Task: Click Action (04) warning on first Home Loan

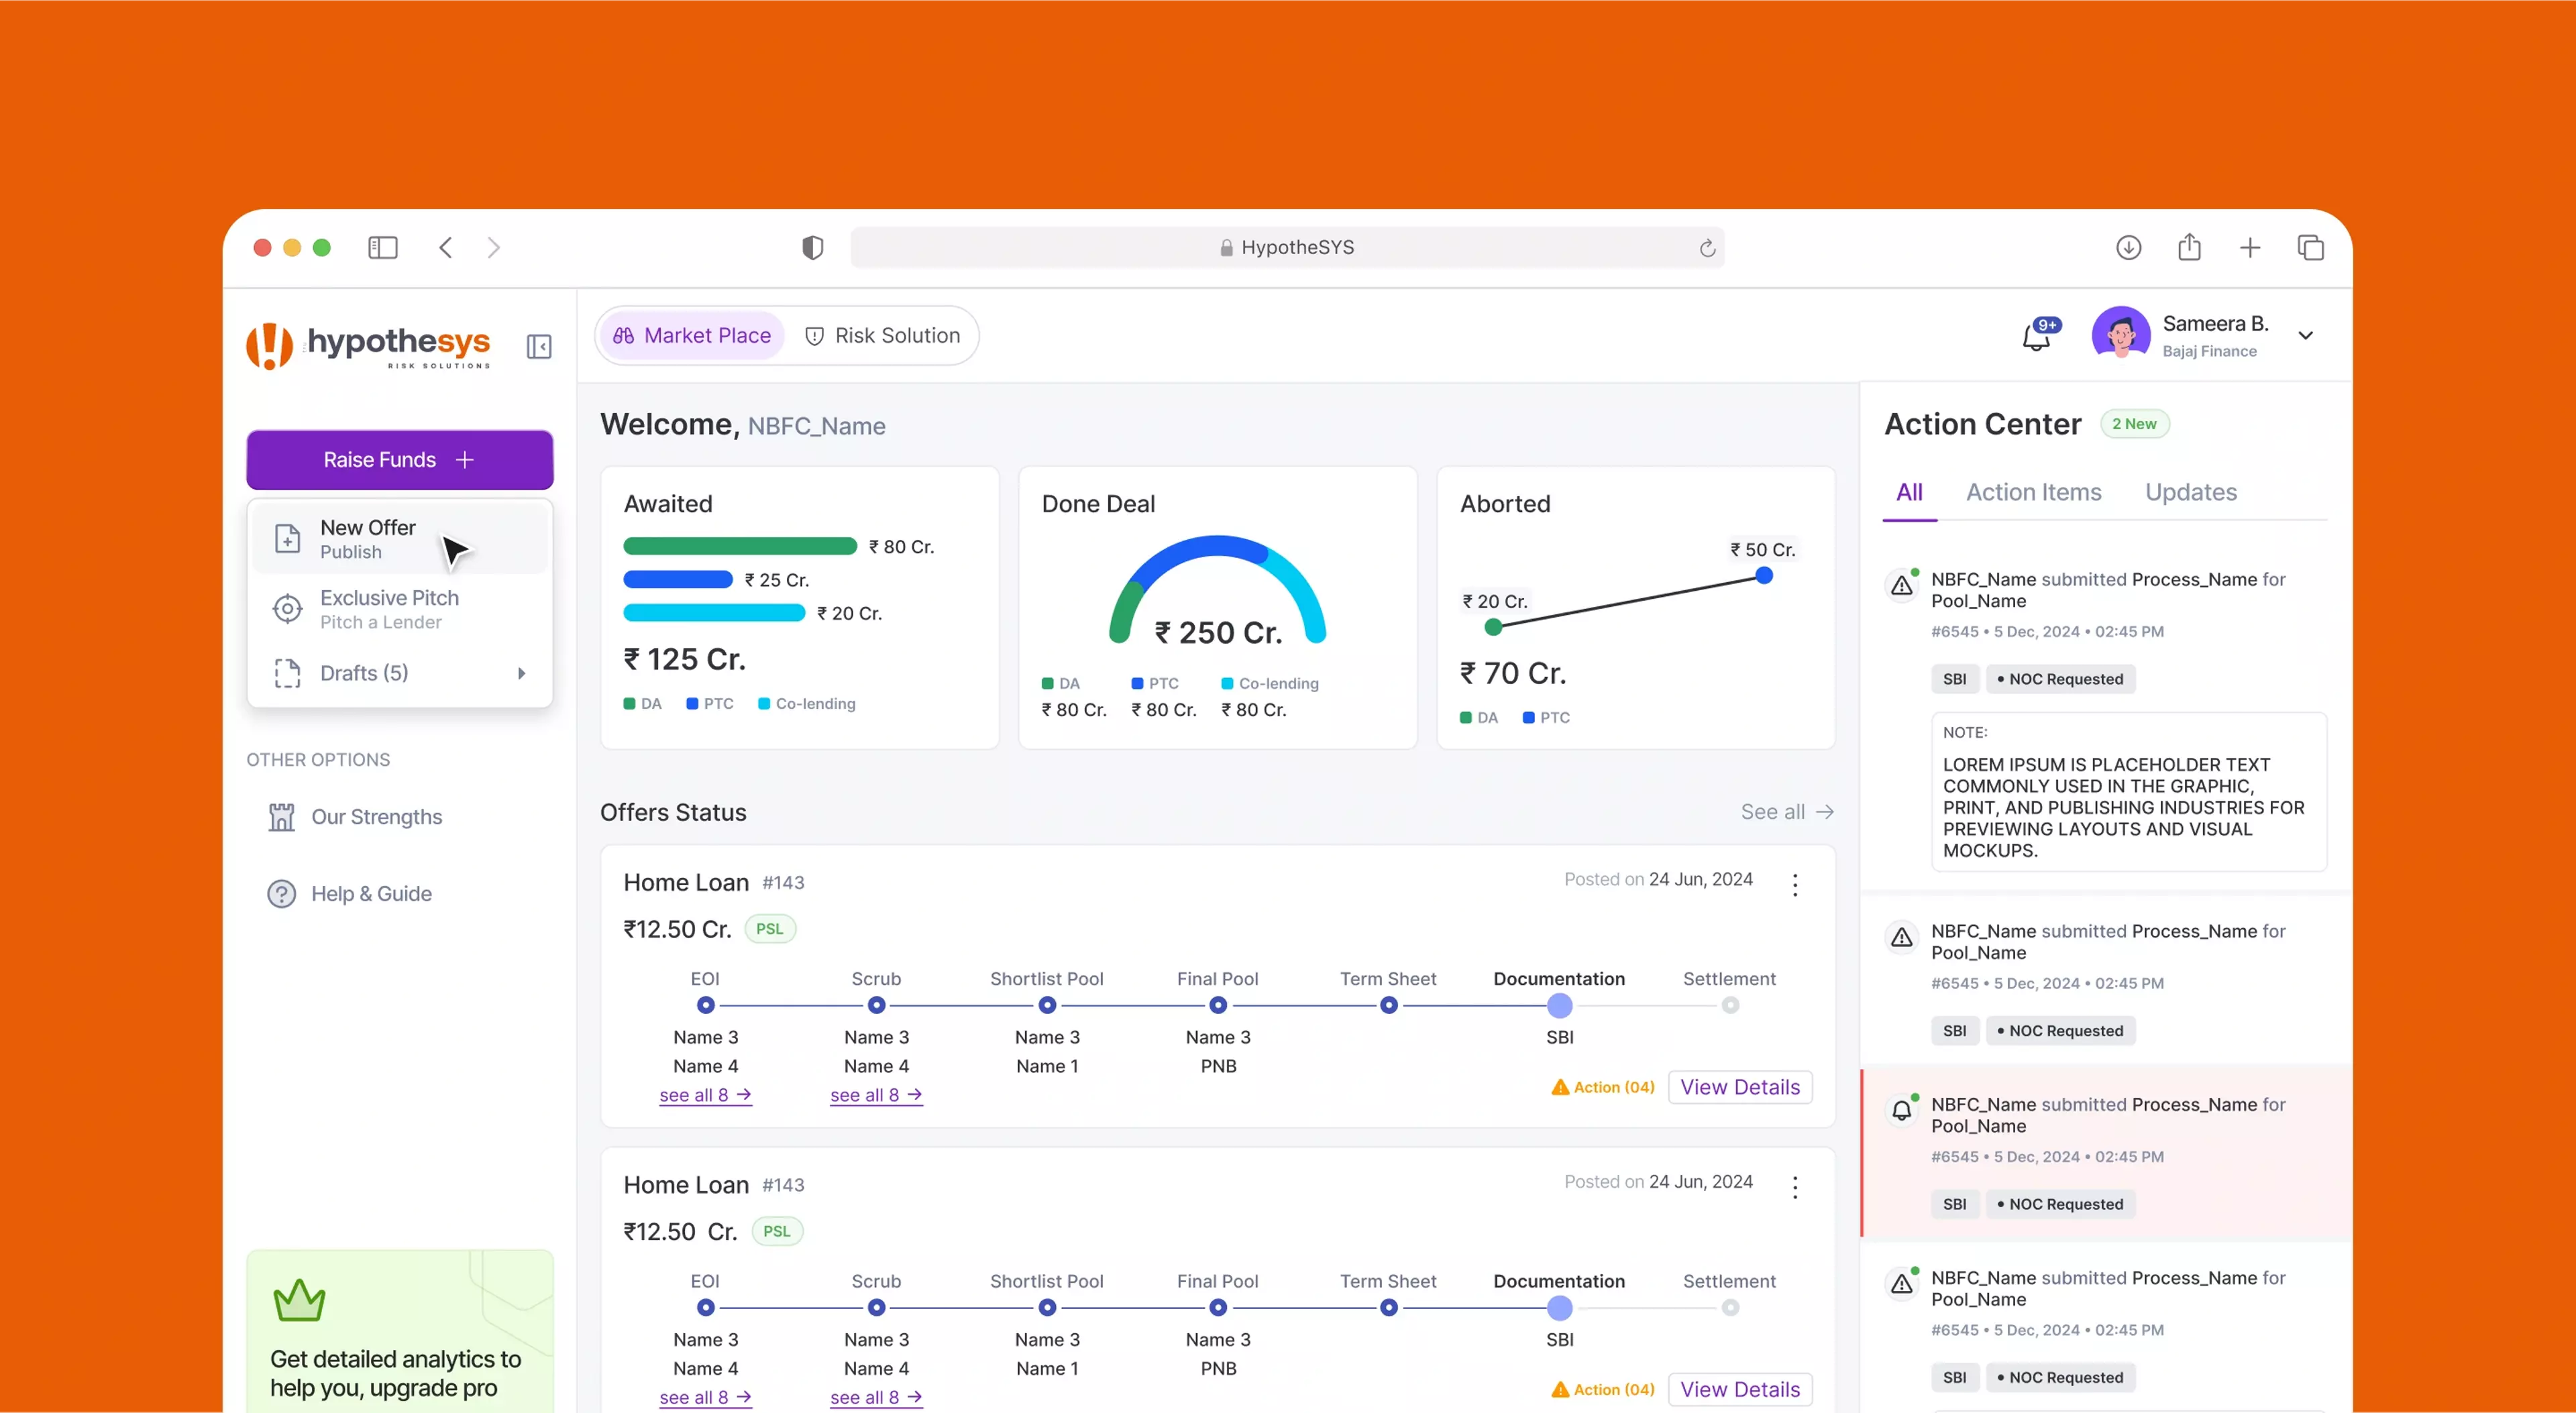Action: click(x=1603, y=1087)
